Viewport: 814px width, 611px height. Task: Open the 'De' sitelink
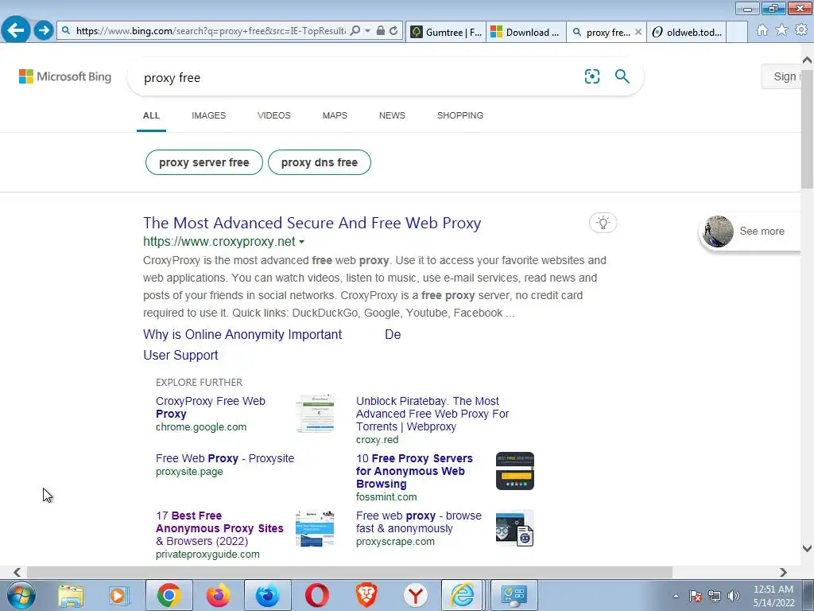[x=393, y=335]
